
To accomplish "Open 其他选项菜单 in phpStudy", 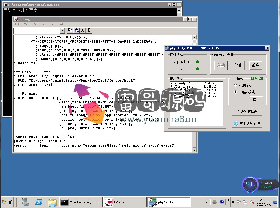I will click(247, 124).
